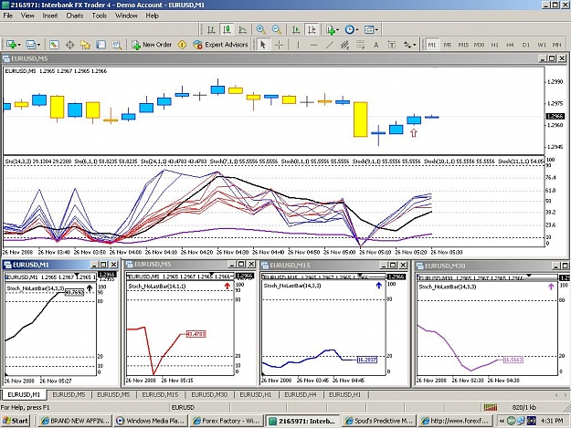Open the Strategy Tester icon
The width and height of the screenshot is (571, 428).
(117, 45)
